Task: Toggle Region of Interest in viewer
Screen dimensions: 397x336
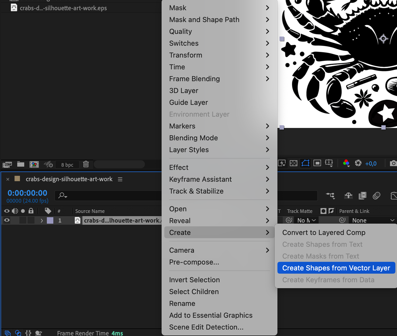Action: [x=317, y=163]
